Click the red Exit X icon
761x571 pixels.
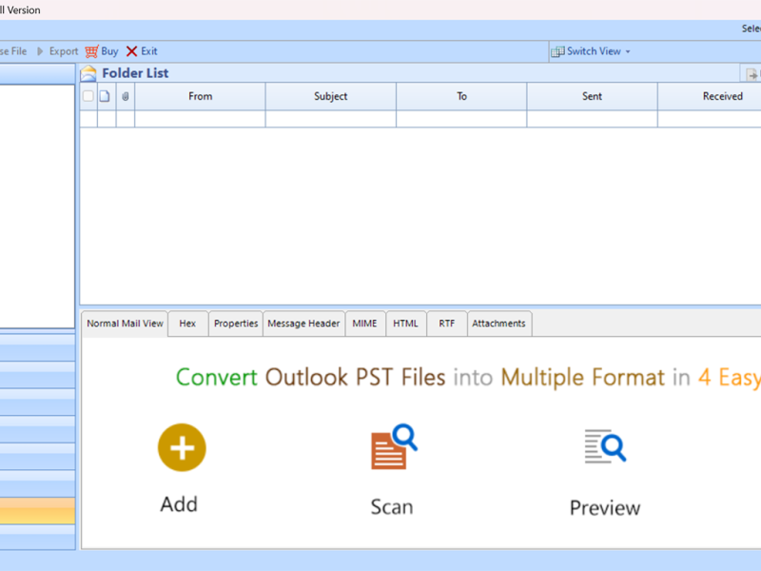pos(131,51)
